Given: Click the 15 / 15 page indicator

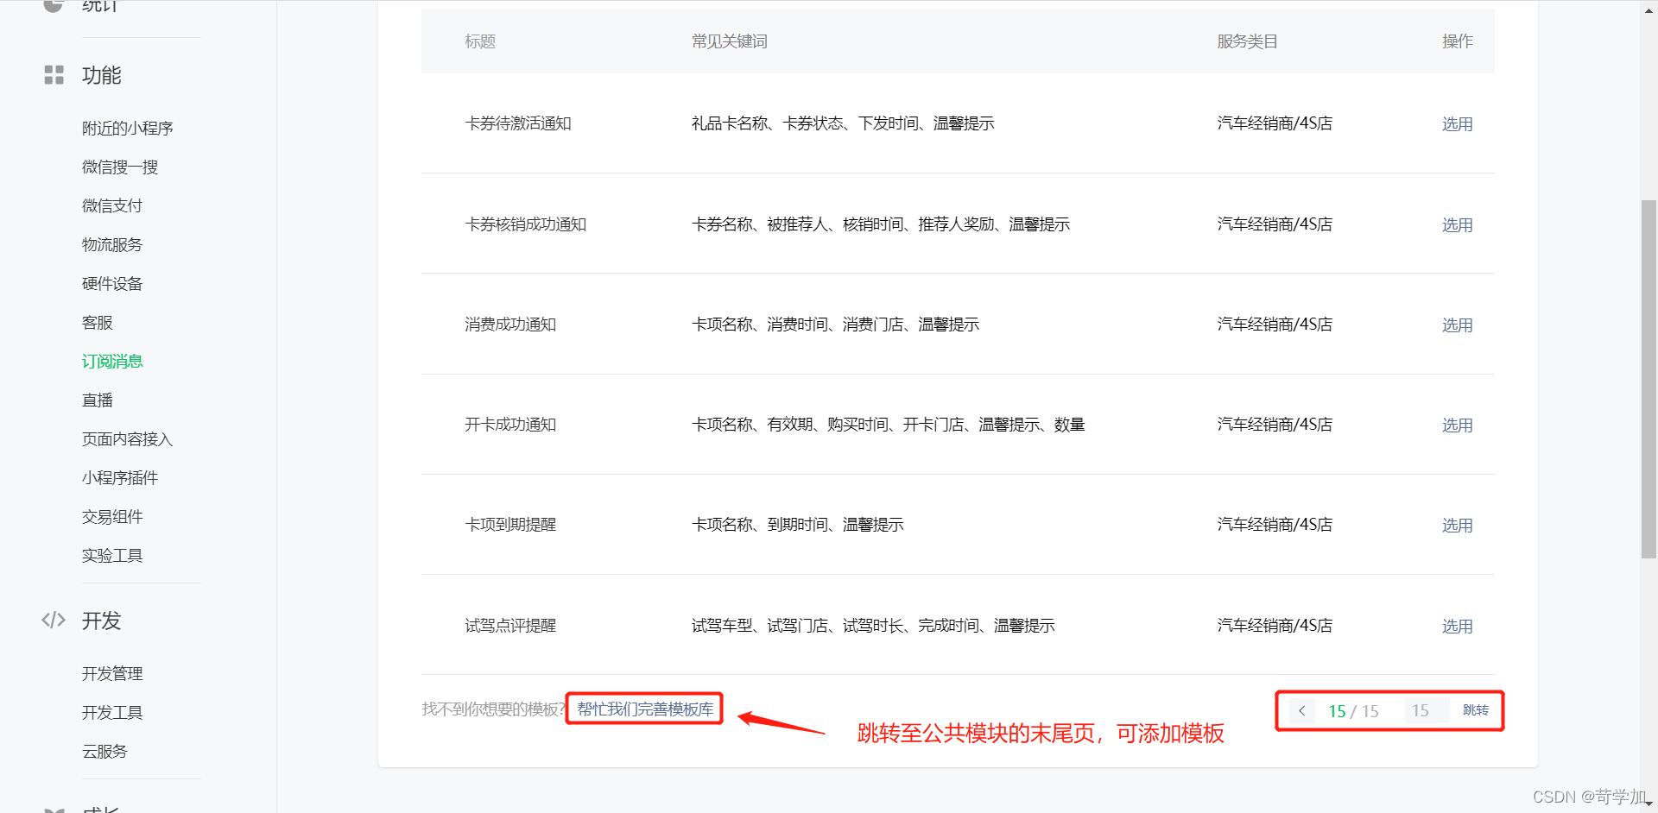Looking at the screenshot, I should pos(1353,711).
